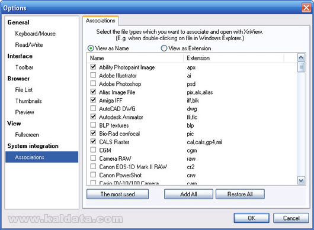This screenshot has width=314, height=230.
Task: Sort list by Extension column header
Action: (234, 58)
